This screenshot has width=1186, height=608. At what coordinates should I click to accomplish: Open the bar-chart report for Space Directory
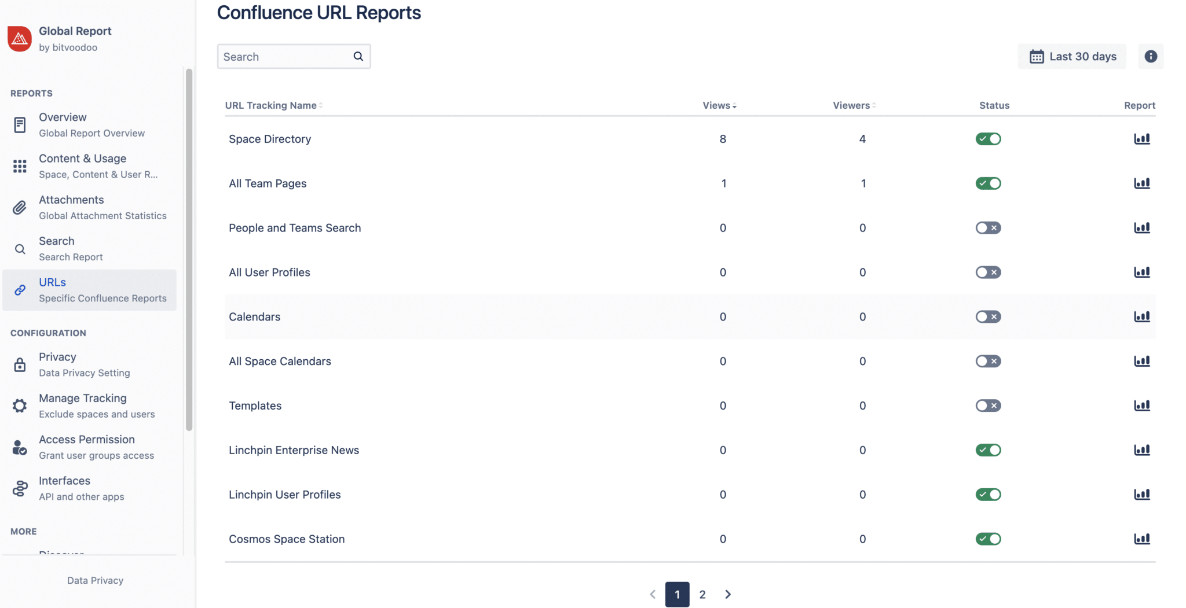pyautogui.click(x=1143, y=139)
